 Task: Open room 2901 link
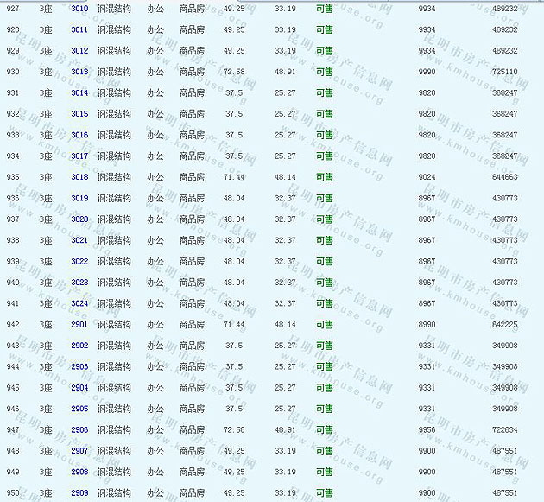tap(79, 325)
